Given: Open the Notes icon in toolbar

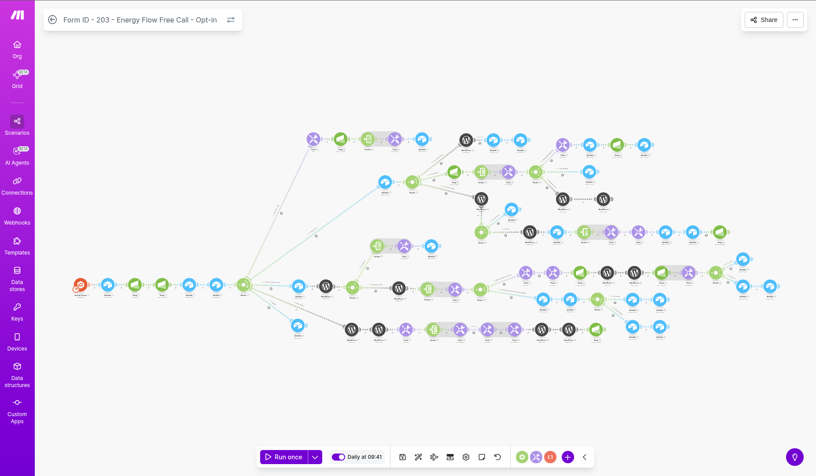Looking at the screenshot, I should (482, 457).
